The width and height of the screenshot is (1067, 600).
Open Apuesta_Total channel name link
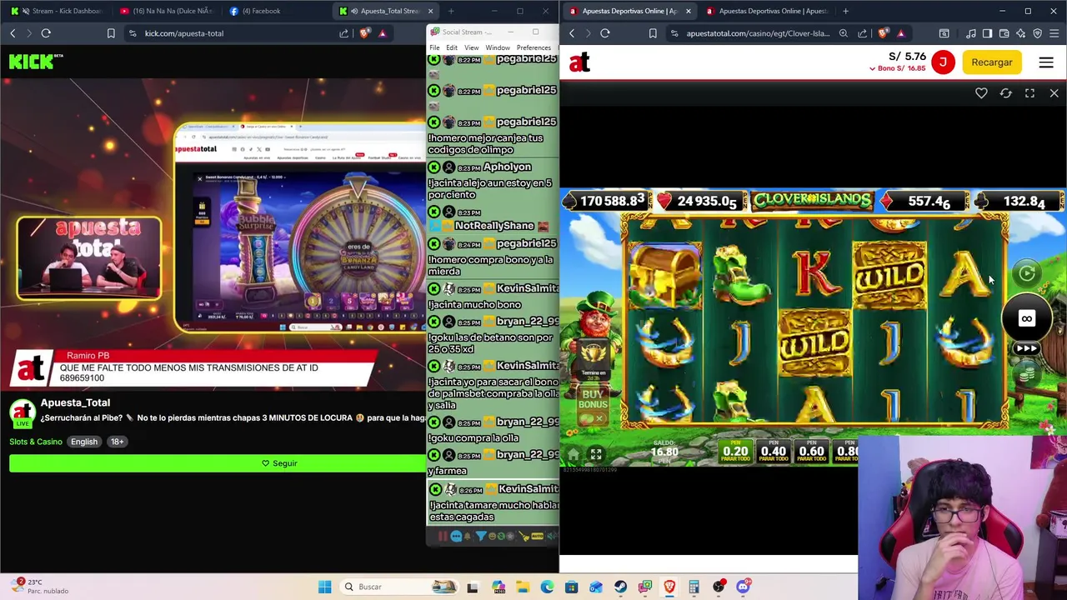[75, 402]
